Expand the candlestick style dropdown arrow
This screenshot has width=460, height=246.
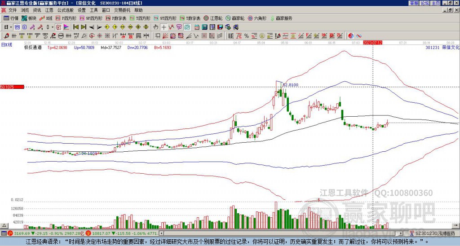tap(53, 27)
